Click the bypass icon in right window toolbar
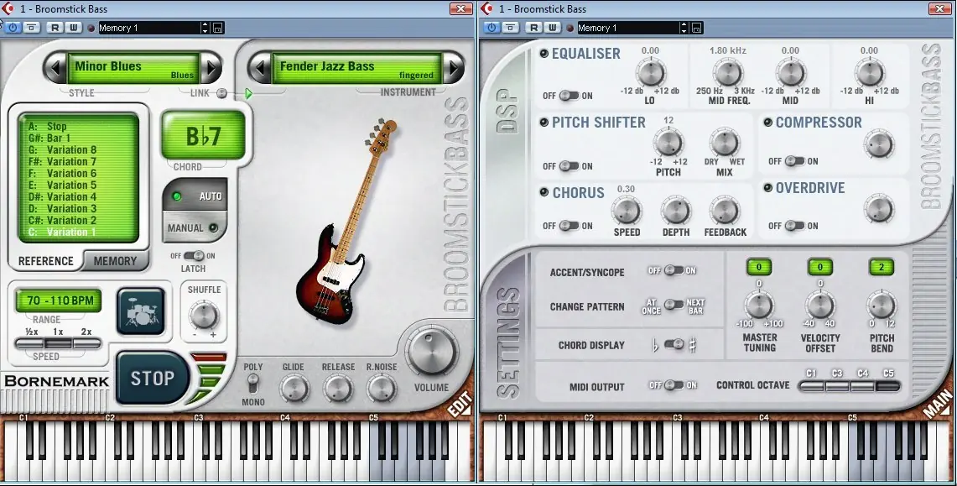The image size is (957, 486). 510,28
